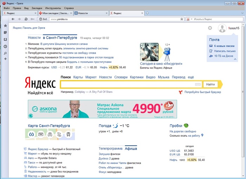
Task: Click the metro icon on the map widget
Action: click(32, 134)
